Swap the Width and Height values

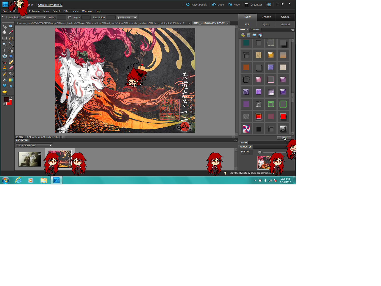pos(69,17)
